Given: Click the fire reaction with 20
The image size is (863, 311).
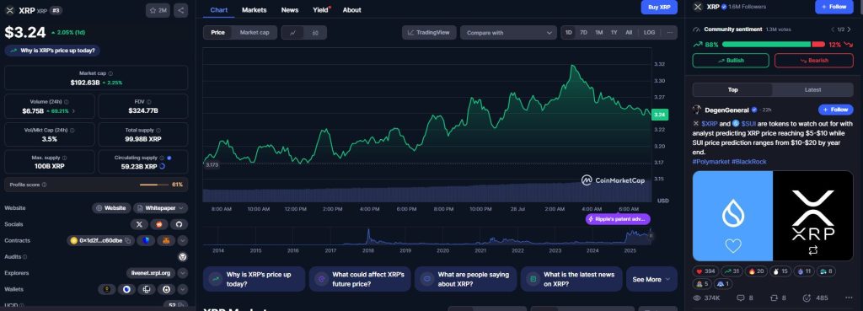Looking at the screenshot, I should tap(756, 271).
